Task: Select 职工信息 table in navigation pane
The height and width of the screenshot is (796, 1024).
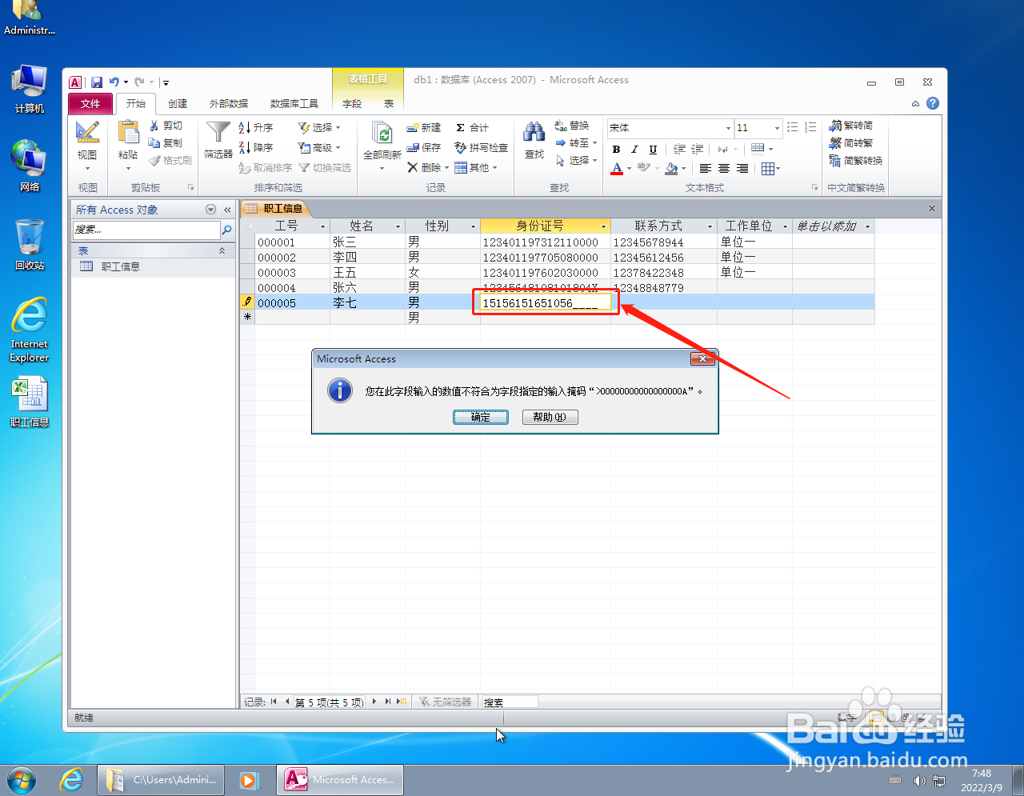Action: [x=154, y=266]
